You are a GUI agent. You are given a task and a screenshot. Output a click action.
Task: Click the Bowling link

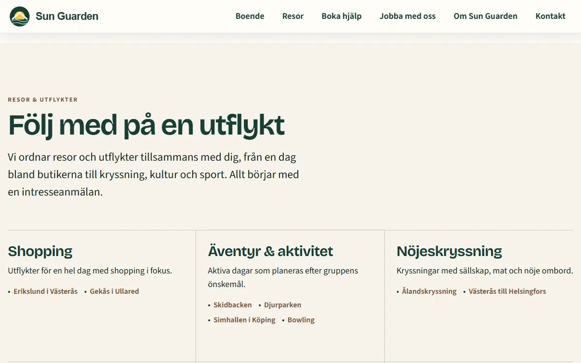(301, 320)
